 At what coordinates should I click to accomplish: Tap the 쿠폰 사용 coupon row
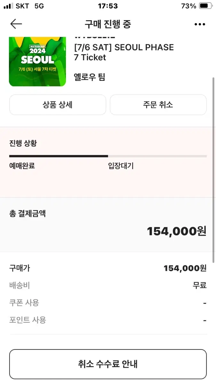click(108, 303)
